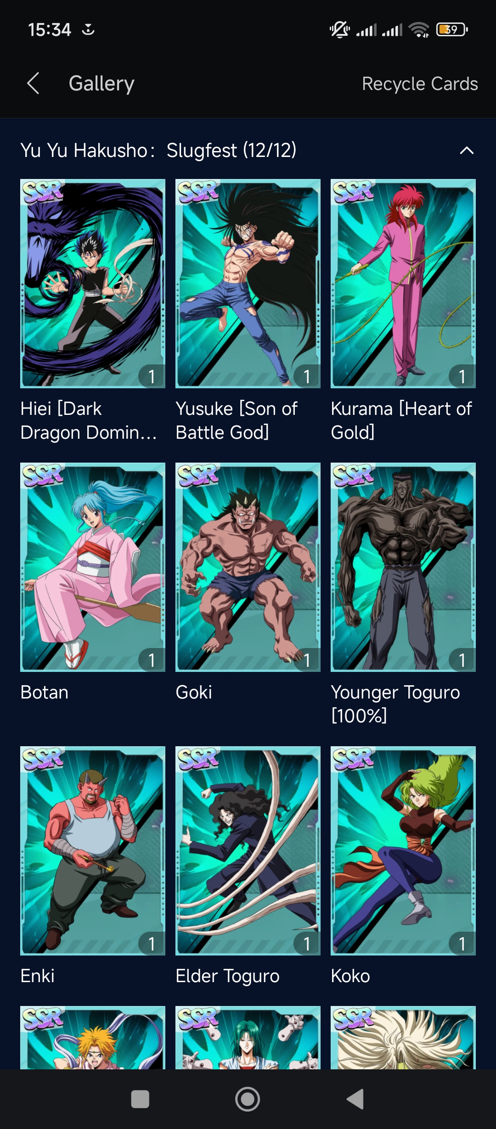The height and width of the screenshot is (1129, 496).
Task: Open Recycle Cards
Action: pos(420,84)
